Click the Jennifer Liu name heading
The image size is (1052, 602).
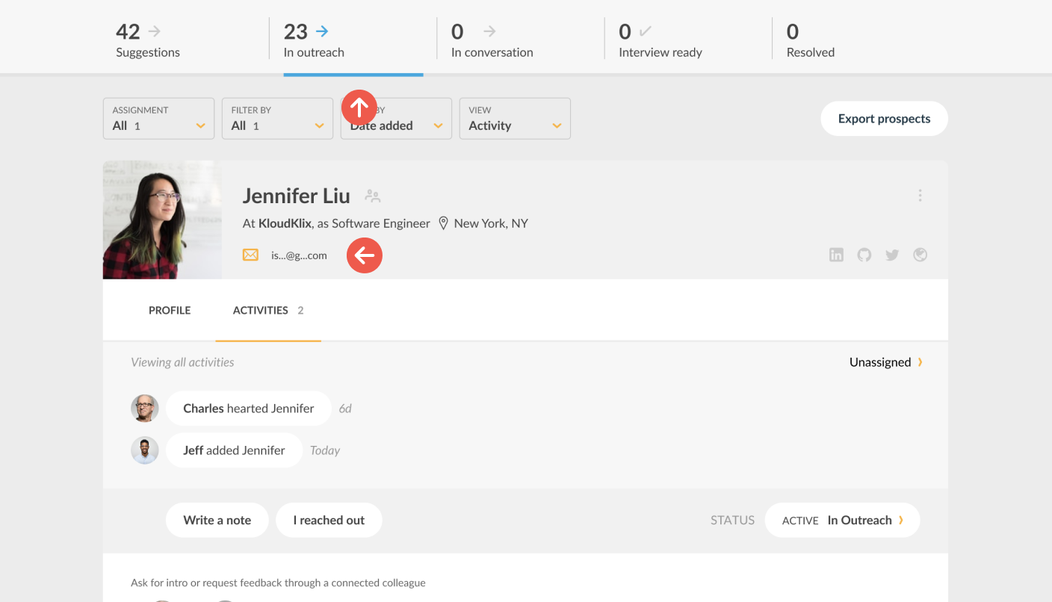(x=297, y=196)
